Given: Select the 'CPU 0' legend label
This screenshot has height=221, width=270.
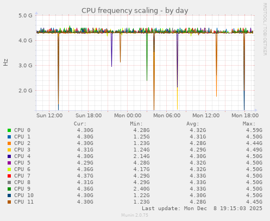Looking at the screenshot, I should (x=22, y=130).
